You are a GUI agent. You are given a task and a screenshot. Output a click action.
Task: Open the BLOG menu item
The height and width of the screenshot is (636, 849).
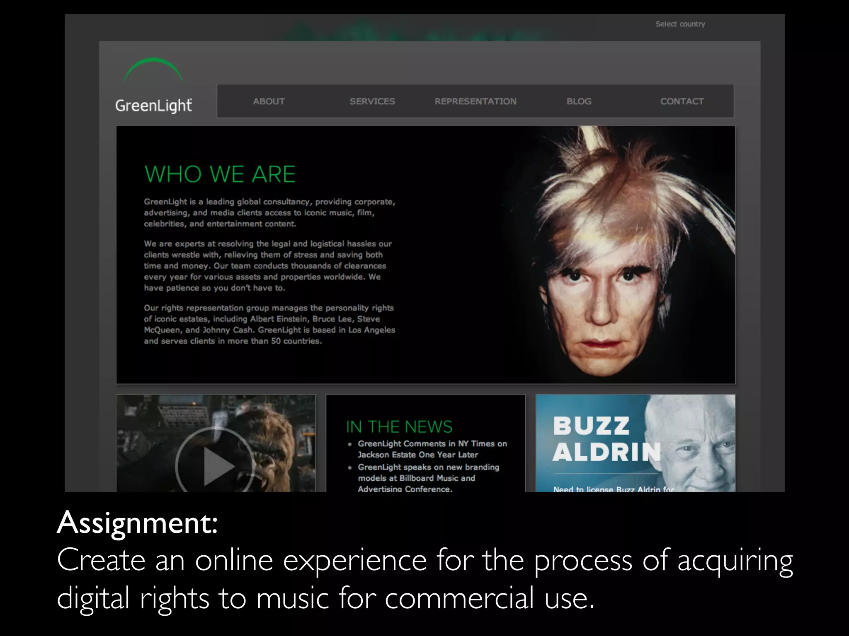pos(579,101)
